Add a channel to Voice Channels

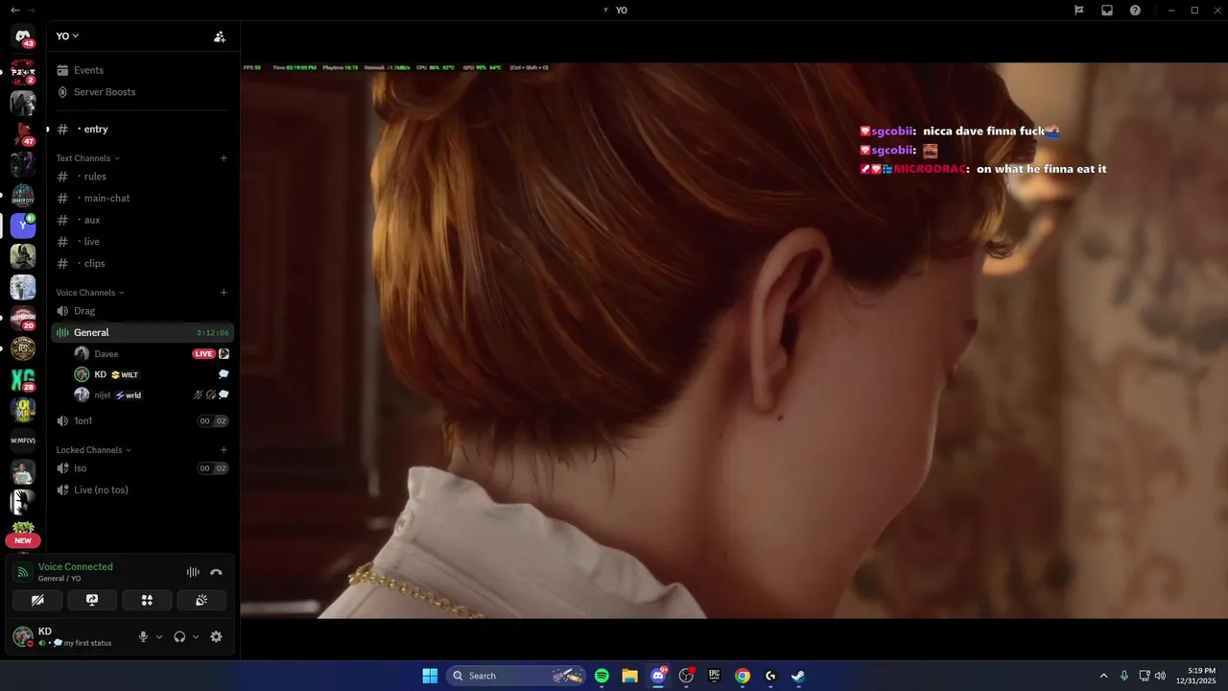click(x=224, y=293)
